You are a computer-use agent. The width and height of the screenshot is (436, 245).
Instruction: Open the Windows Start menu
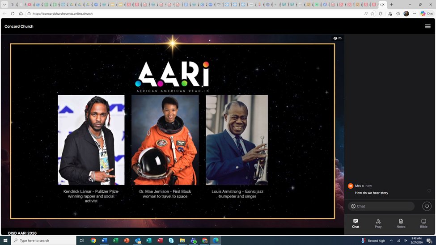5,241
